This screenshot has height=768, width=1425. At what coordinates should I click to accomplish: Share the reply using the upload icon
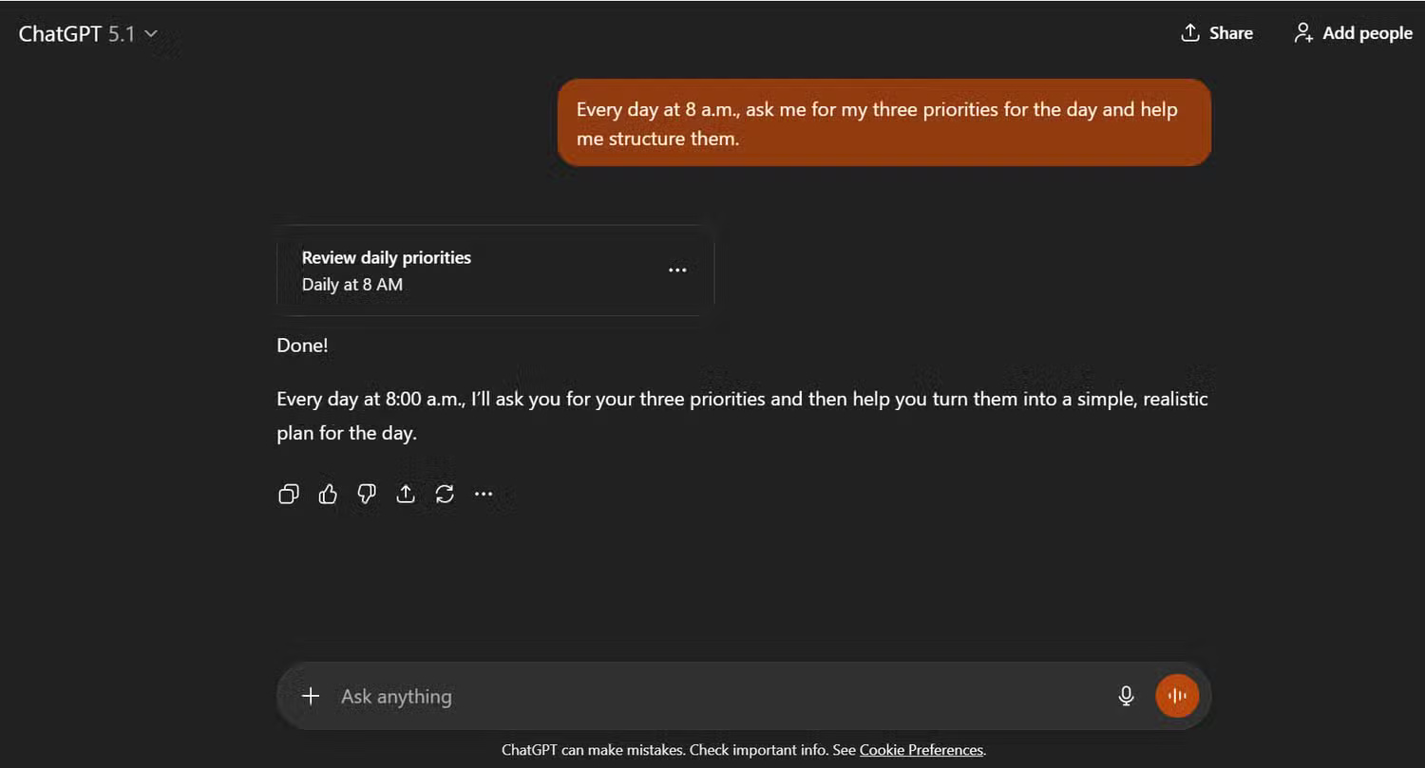(406, 494)
